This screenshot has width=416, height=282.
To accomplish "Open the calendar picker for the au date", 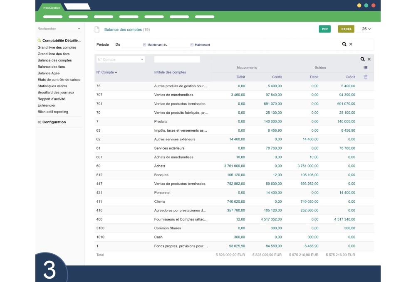I will (x=191, y=44).
